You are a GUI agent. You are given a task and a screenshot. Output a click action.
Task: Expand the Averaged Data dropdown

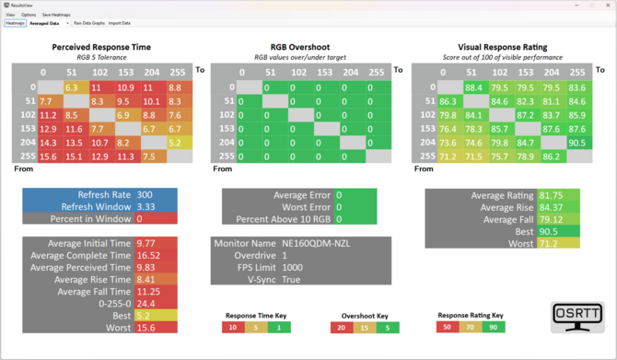pos(49,23)
